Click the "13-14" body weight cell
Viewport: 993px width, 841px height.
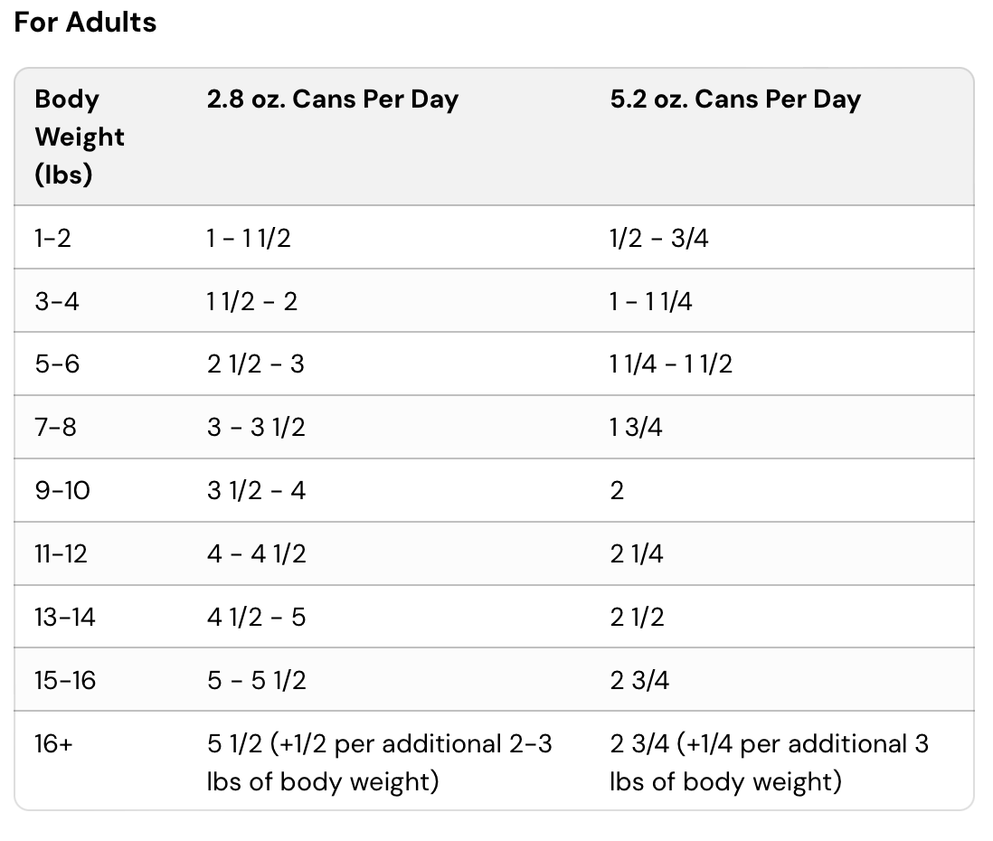coord(65,617)
